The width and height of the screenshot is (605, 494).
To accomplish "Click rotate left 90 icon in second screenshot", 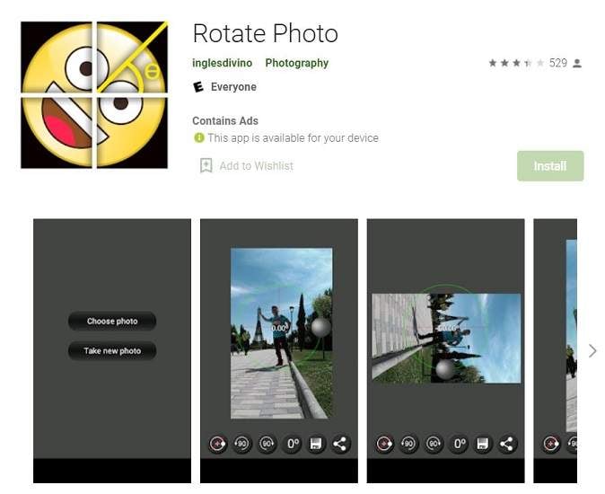I will click(242, 444).
